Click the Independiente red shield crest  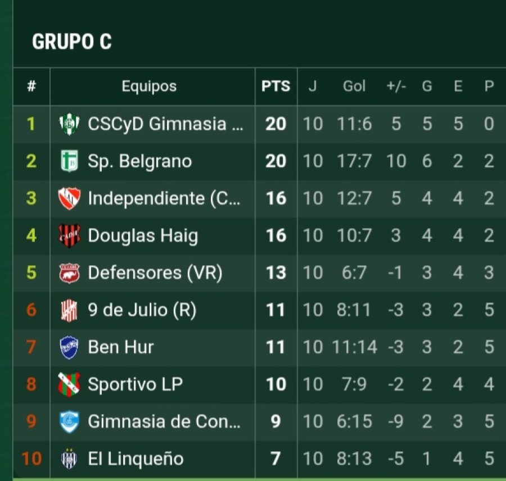pyautogui.click(x=69, y=198)
